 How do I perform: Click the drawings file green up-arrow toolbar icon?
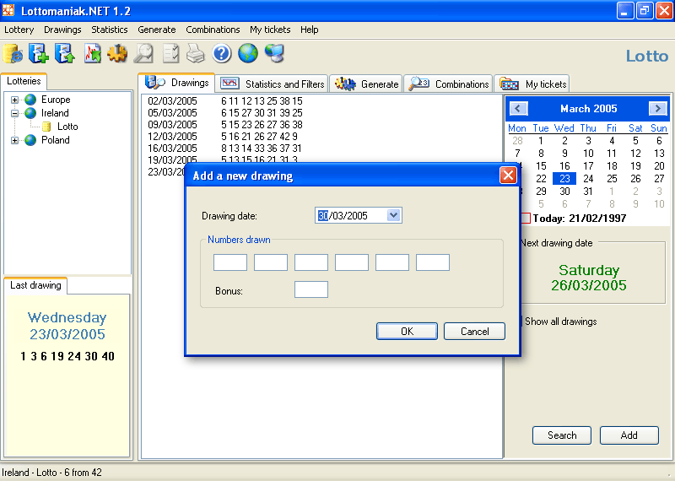pyautogui.click(x=65, y=54)
